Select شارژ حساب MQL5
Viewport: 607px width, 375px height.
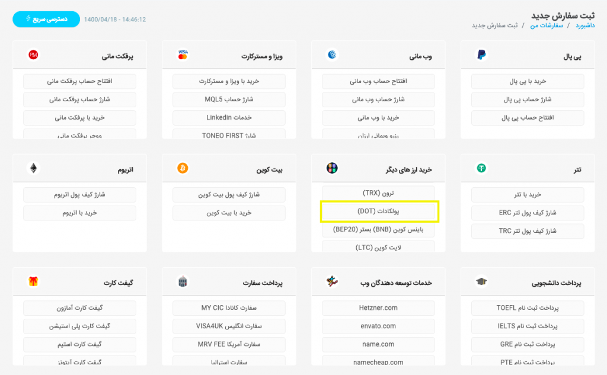(229, 100)
